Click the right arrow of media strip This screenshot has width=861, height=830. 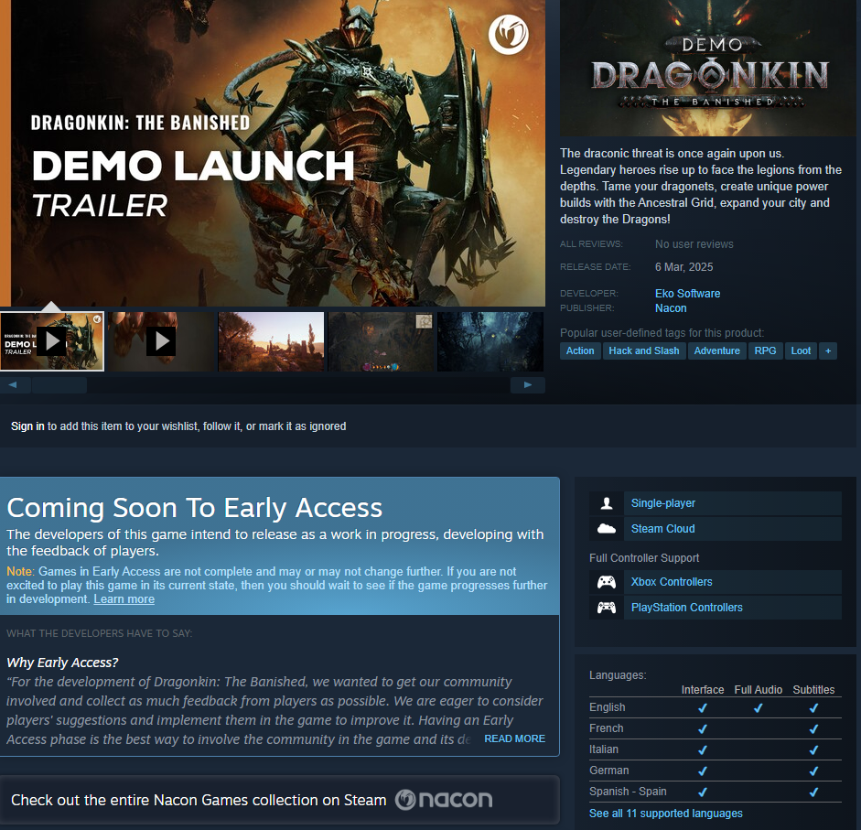tap(528, 384)
